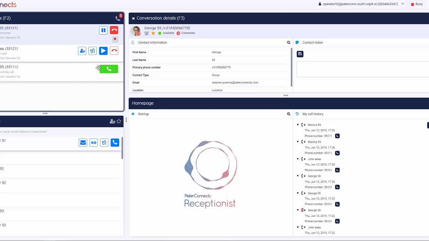The image size is (429, 241).
Task: Toggle the favorite star under George 55
Action: (x=153, y=33)
